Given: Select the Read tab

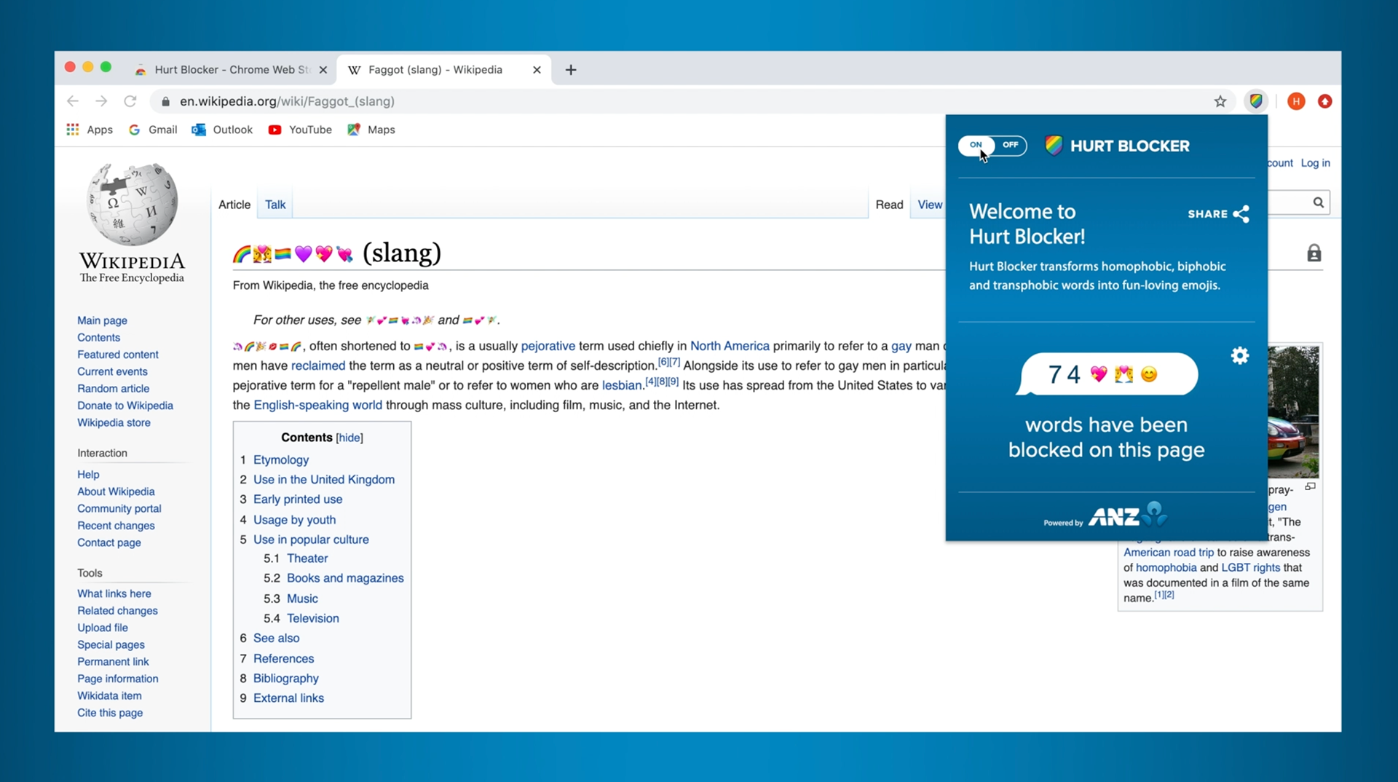Looking at the screenshot, I should [889, 205].
